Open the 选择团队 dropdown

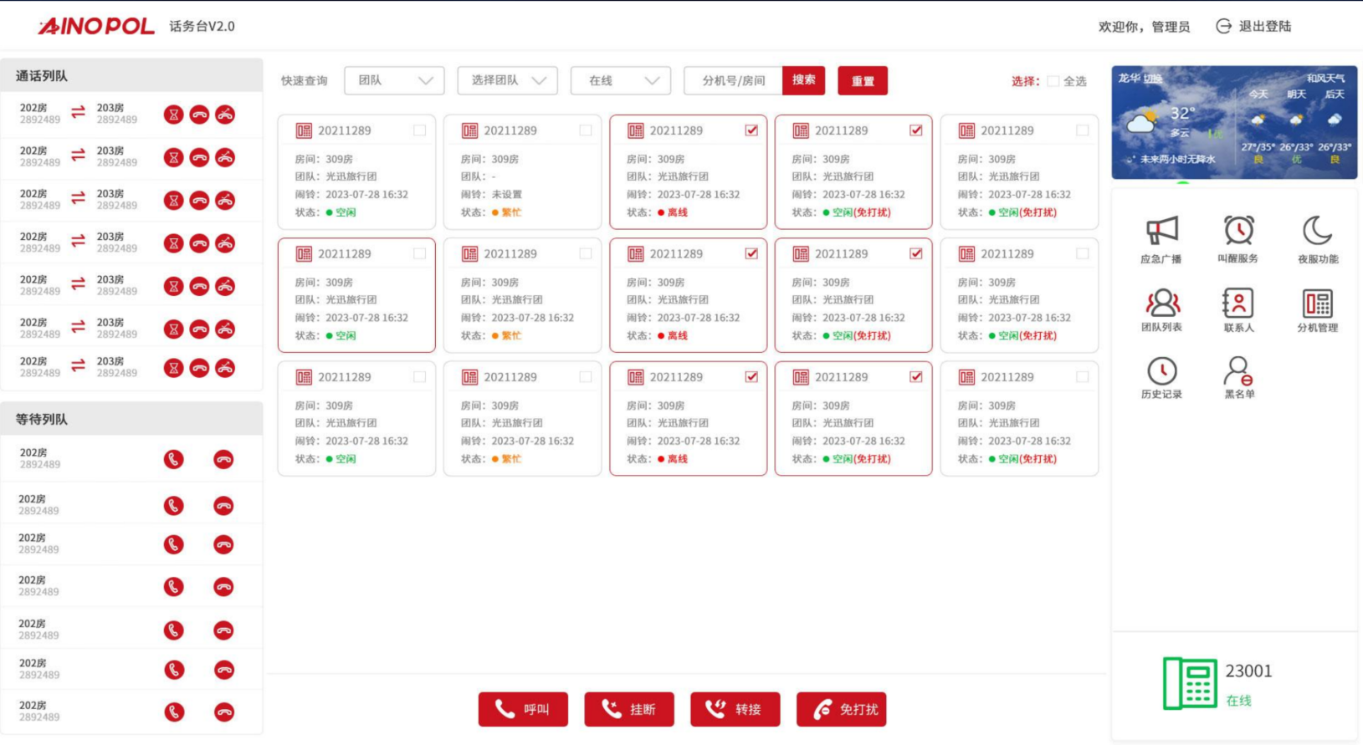coord(507,81)
